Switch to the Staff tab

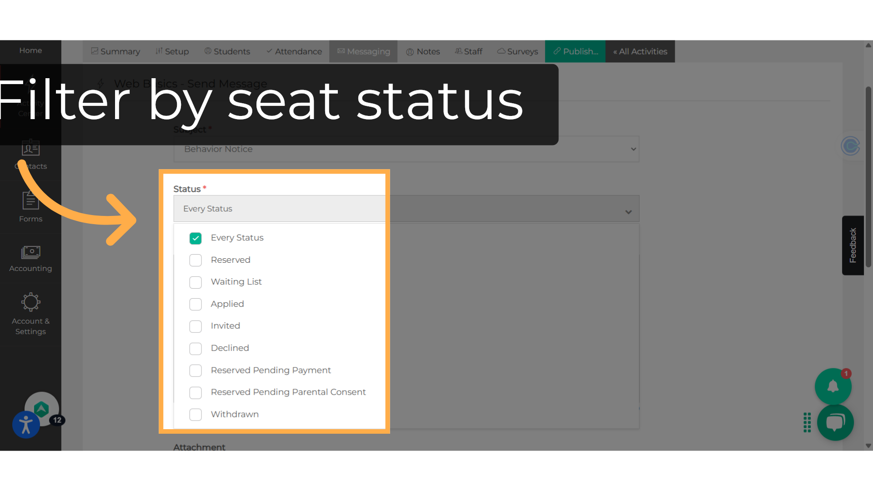click(469, 51)
